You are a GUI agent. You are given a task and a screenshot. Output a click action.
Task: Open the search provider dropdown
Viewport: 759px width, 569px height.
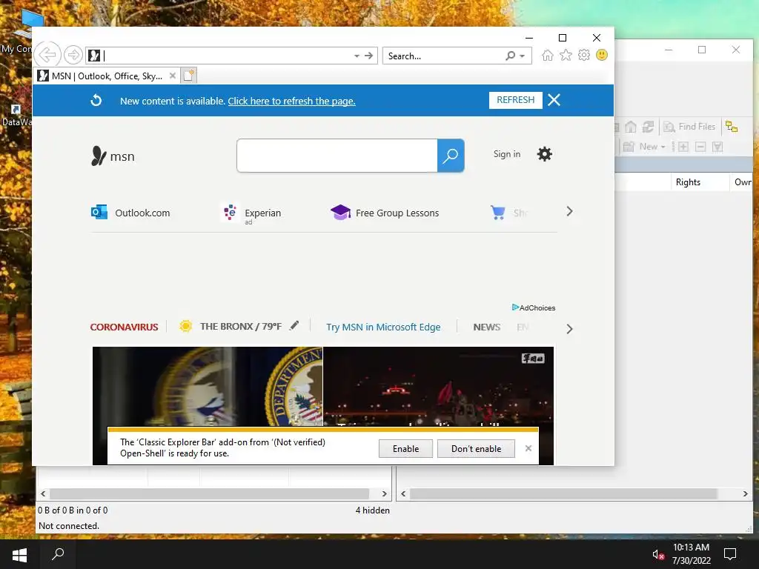pos(523,56)
